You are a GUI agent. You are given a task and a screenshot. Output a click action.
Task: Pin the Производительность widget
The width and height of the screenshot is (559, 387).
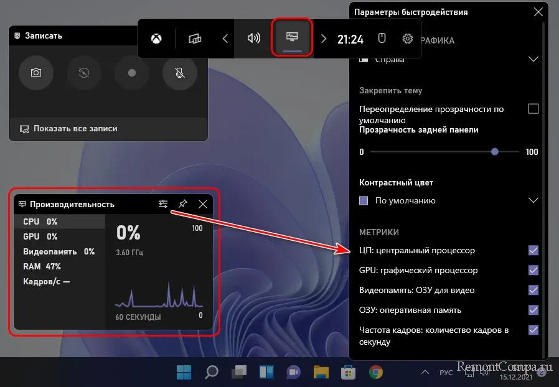tap(183, 204)
